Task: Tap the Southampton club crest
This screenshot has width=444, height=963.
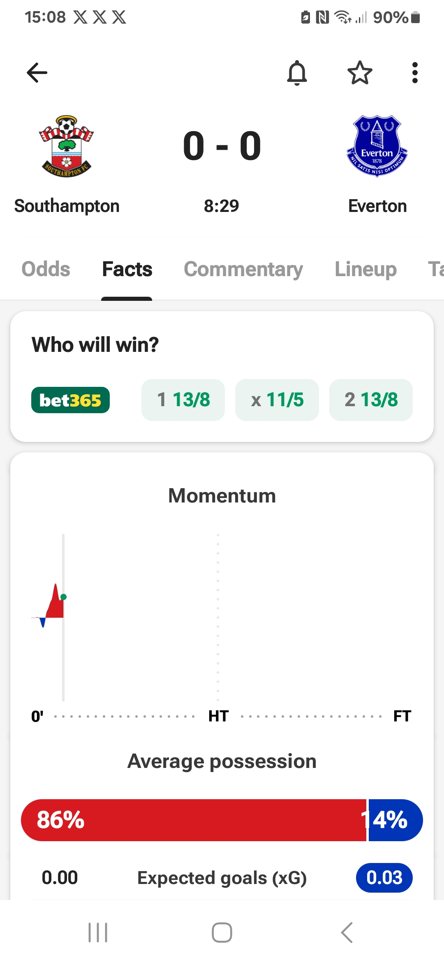Action: click(66, 146)
